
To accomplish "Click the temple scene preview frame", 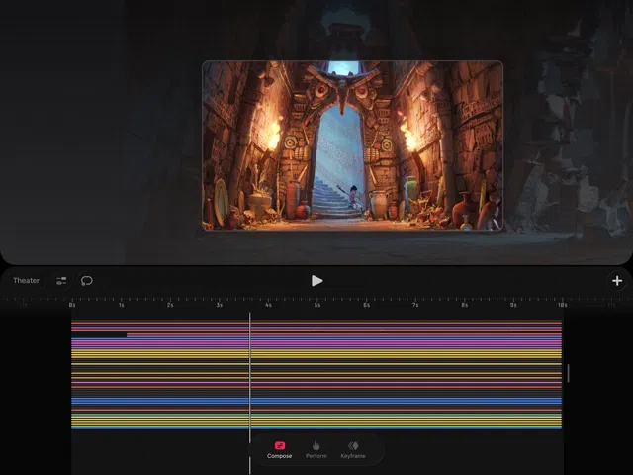I will coord(352,145).
